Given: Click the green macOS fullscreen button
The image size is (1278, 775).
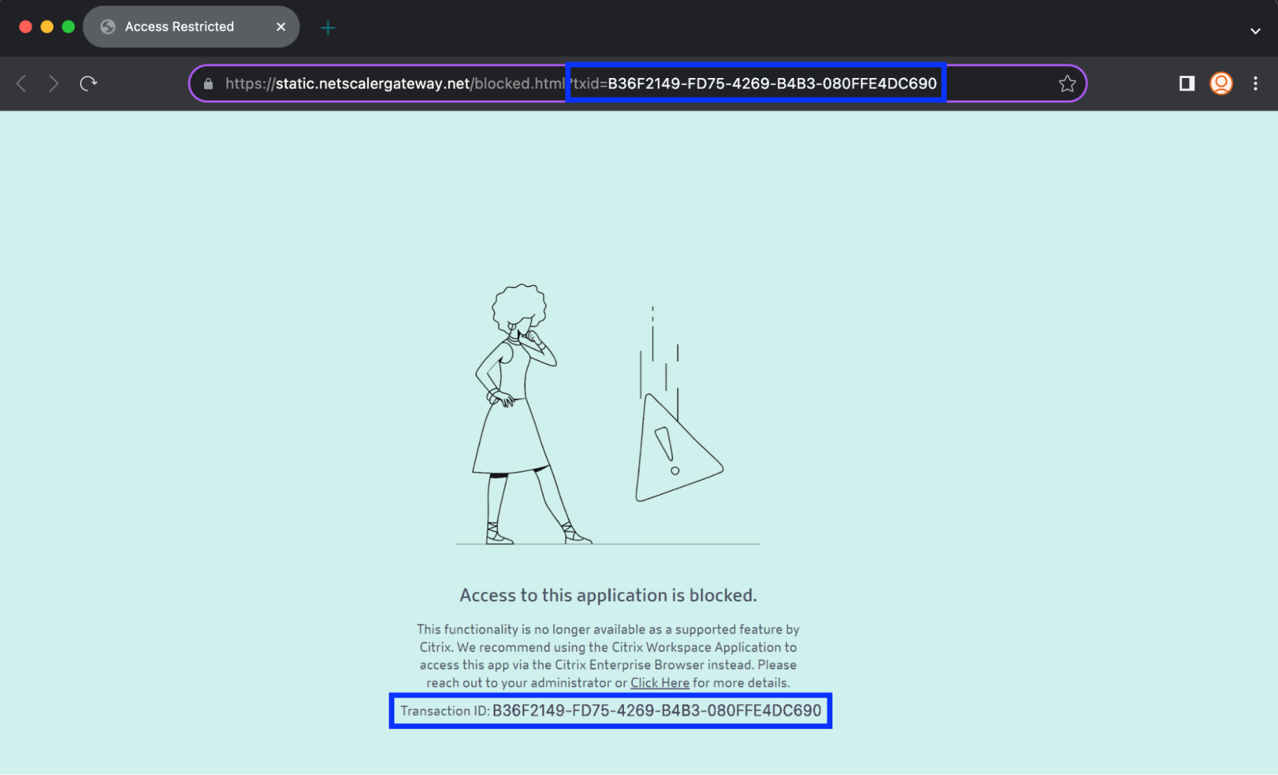Looking at the screenshot, I should pyautogui.click(x=68, y=27).
